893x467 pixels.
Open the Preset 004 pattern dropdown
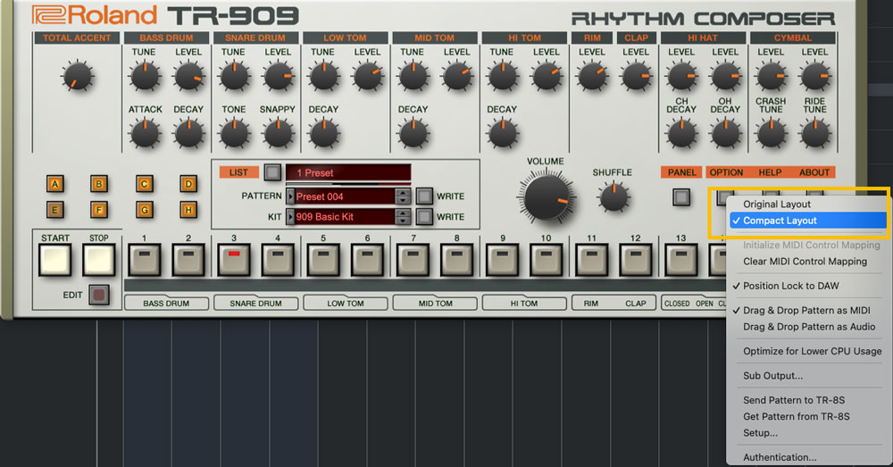(345, 196)
